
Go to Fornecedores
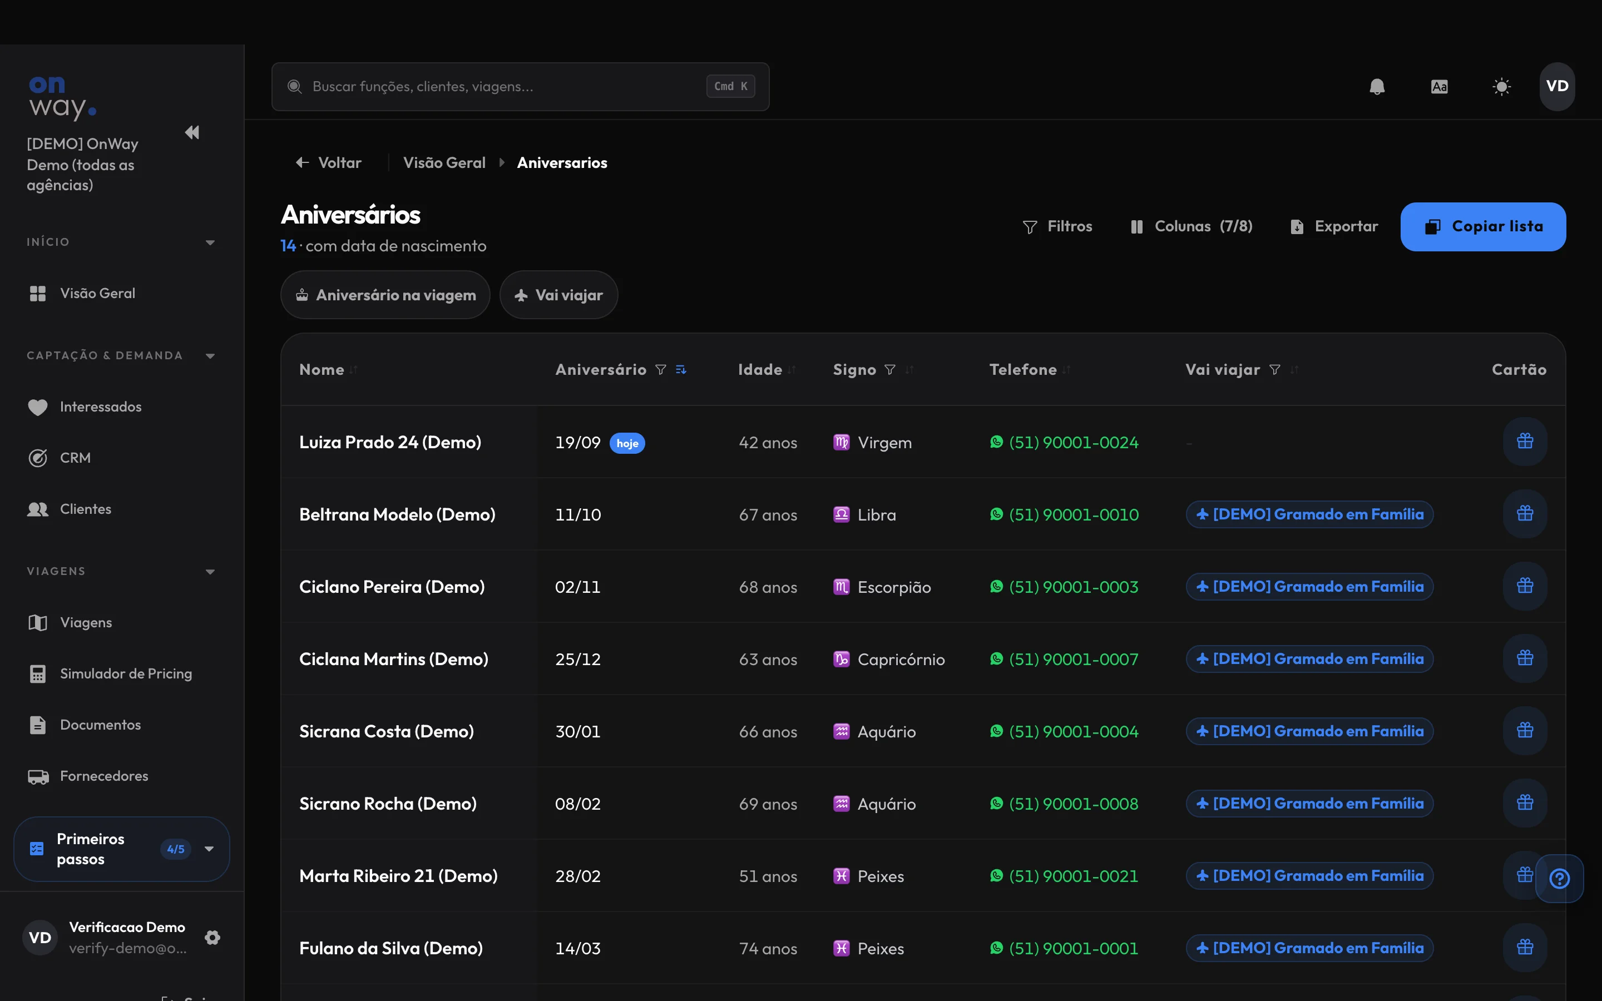click(x=122, y=776)
